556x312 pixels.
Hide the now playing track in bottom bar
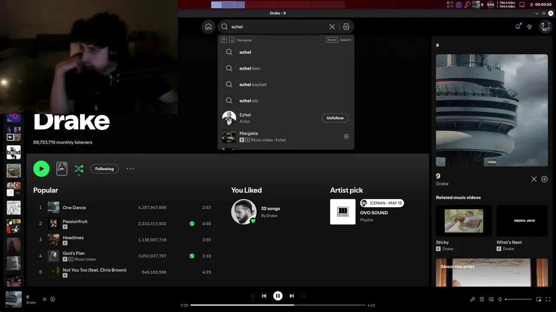click(x=44, y=299)
